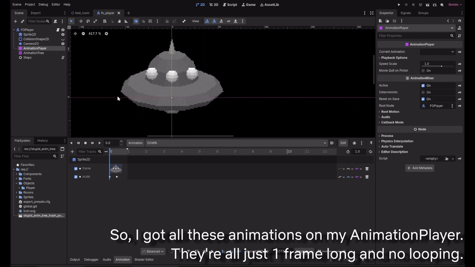Click the Add Metadata button
The height and width of the screenshot is (267, 475).
click(x=420, y=168)
